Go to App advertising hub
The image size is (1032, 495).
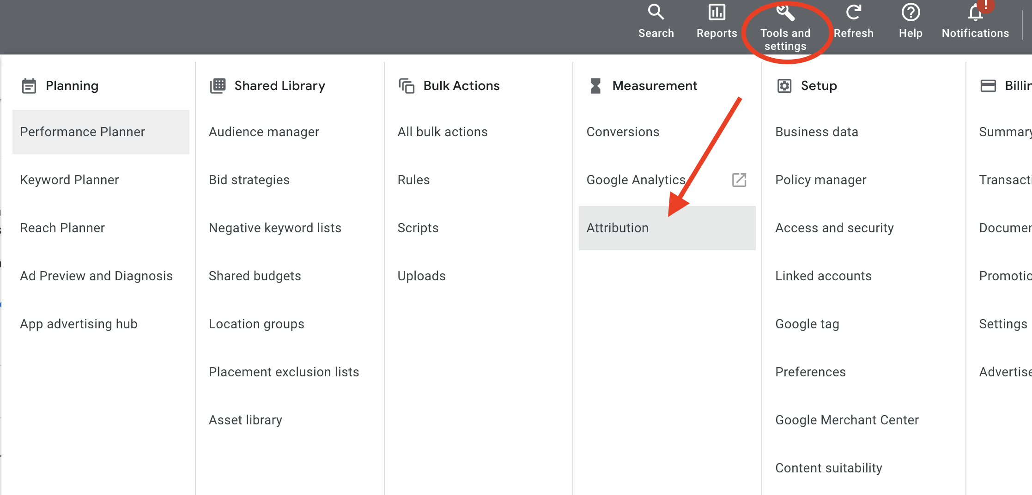pos(79,324)
